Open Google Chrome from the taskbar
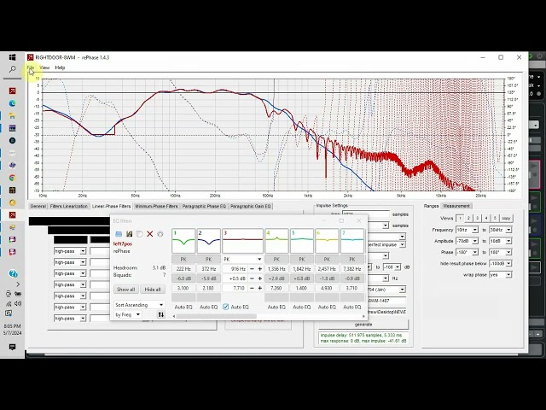 (12, 178)
